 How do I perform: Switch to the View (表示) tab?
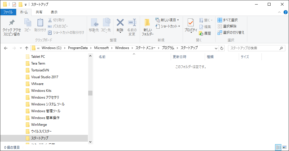[x=54, y=12]
